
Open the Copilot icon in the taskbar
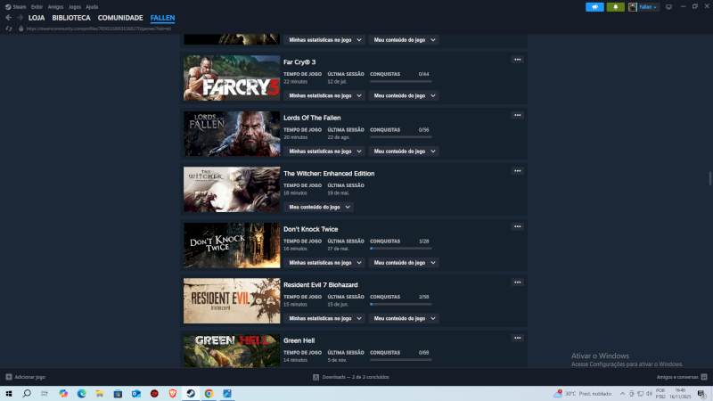63,394
